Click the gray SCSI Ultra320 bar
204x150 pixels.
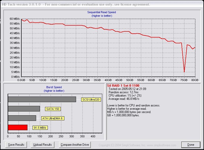click(42, 99)
